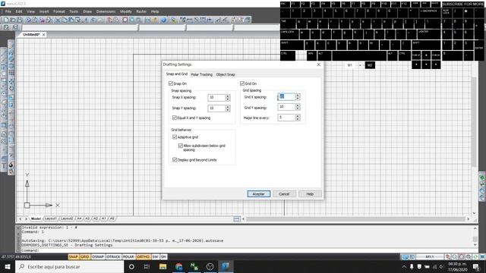Image resolution: width=486 pixels, height=273 pixels.
Task: Toggle ORTHO mode in status bar
Action: [x=144, y=256]
